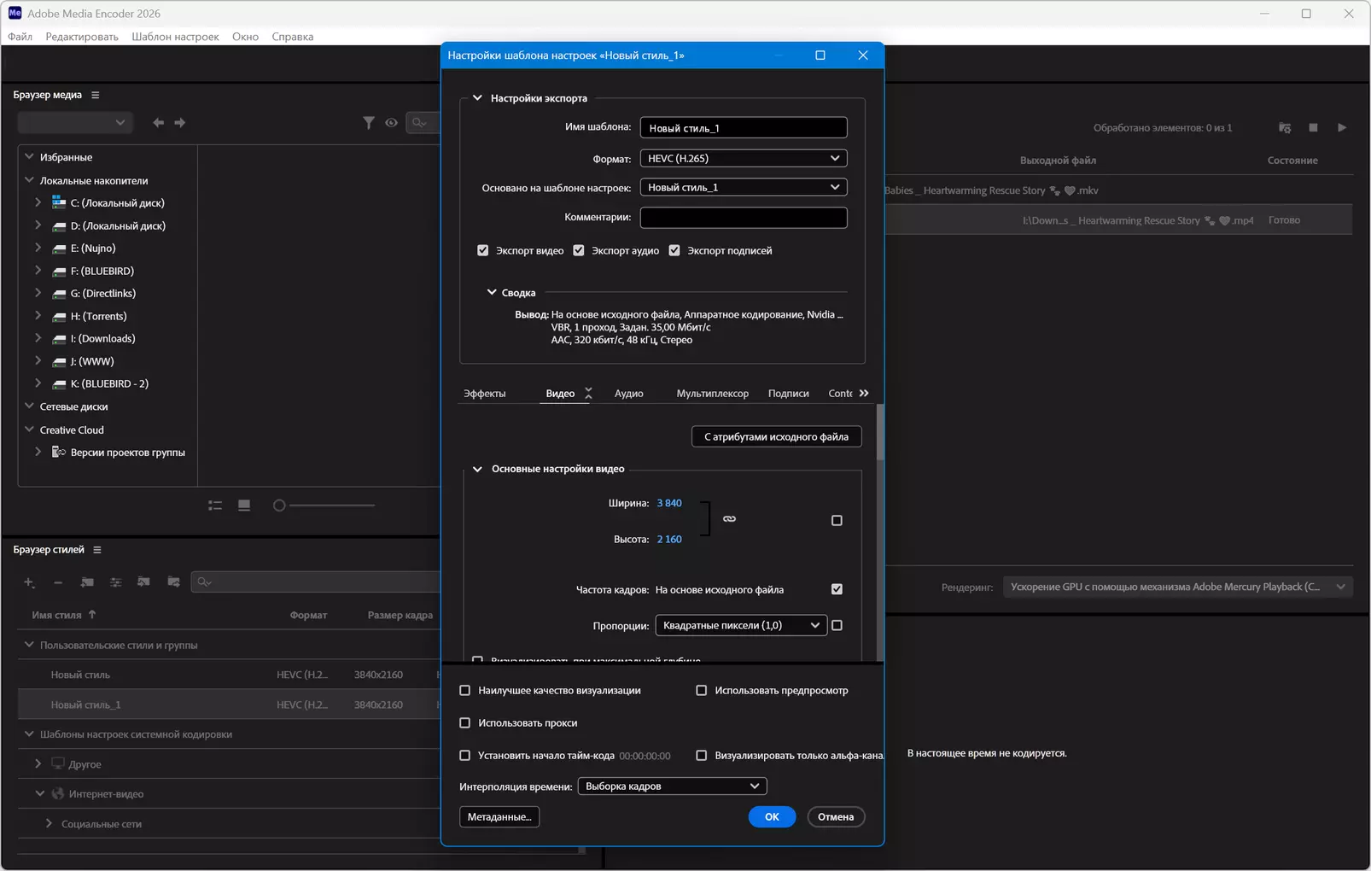Click the OK button
Screen dimensions: 1371x871
coord(772,817)
